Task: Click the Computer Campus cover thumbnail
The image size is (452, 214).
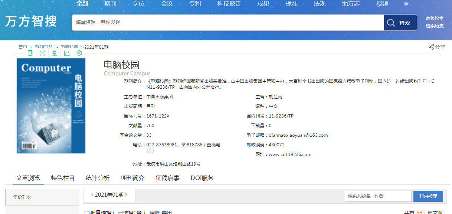Action: (51, 106)
